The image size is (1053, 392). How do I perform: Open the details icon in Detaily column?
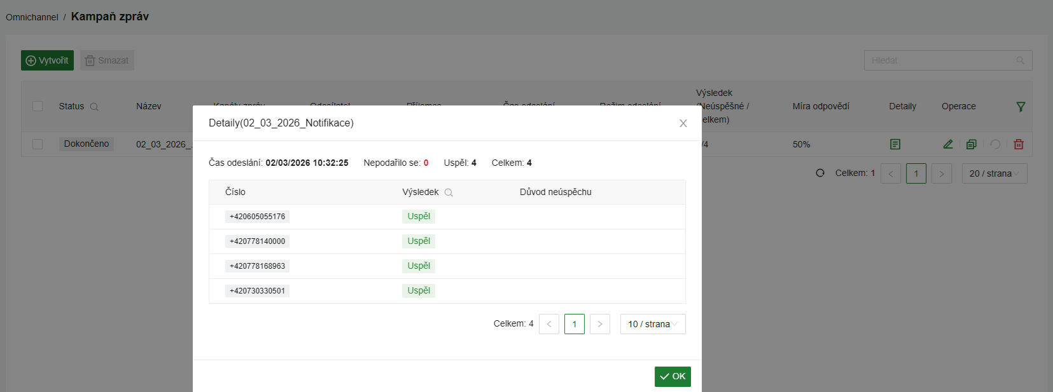pyautogui.click(x=895, y=144)
